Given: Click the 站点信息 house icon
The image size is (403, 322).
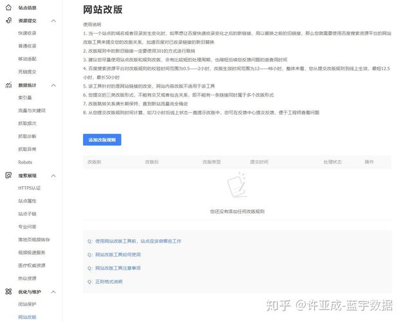Looking at the screenshot, I should [8, 8].
